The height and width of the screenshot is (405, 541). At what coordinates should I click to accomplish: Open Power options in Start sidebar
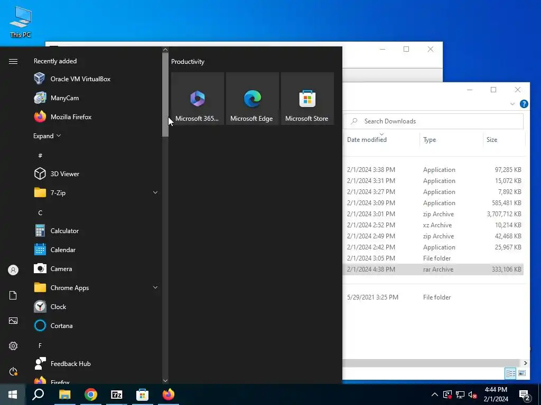13,371
